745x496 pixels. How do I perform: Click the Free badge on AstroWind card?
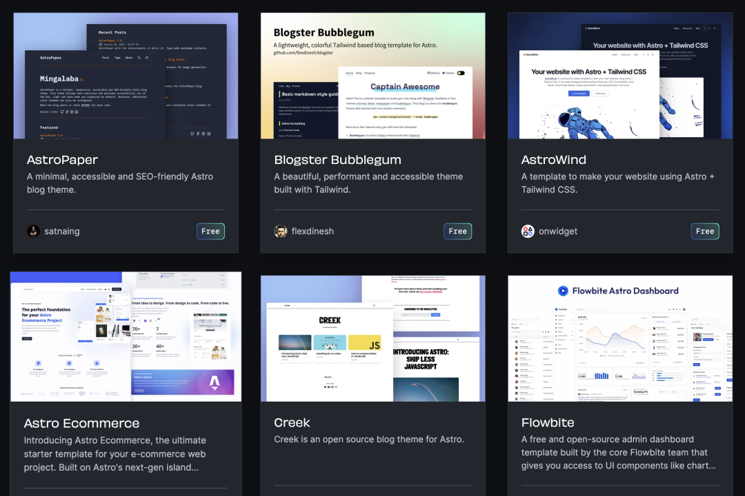(x=704, y=231)
